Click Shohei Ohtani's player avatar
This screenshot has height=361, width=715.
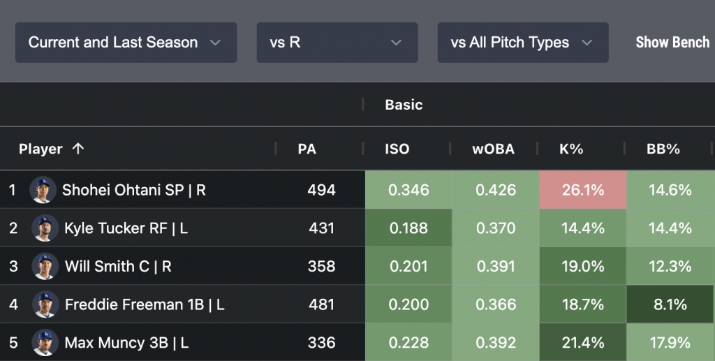pyautogui.click(x=43, y=190)
